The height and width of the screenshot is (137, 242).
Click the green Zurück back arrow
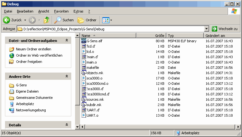pyautogui.click(x=7, y=20)
